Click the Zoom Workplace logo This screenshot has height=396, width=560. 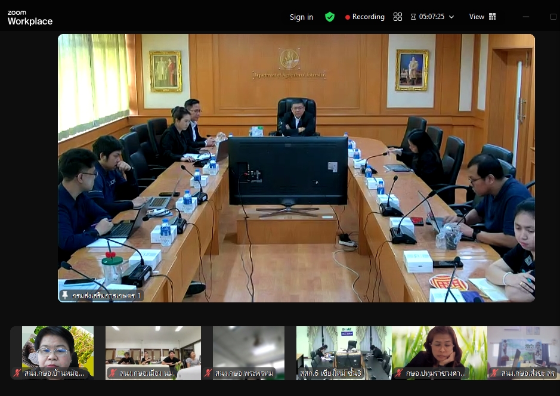pyautogui.click(x=30, y=18)
